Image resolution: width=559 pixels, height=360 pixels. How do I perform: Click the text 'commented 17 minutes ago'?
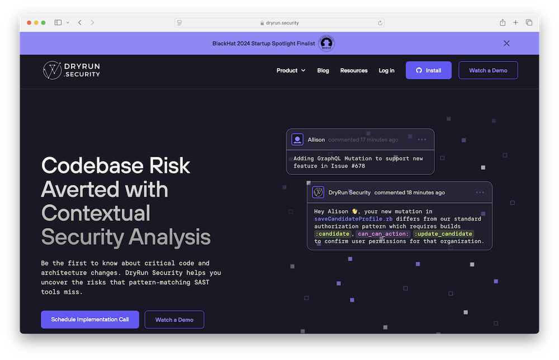363,140
